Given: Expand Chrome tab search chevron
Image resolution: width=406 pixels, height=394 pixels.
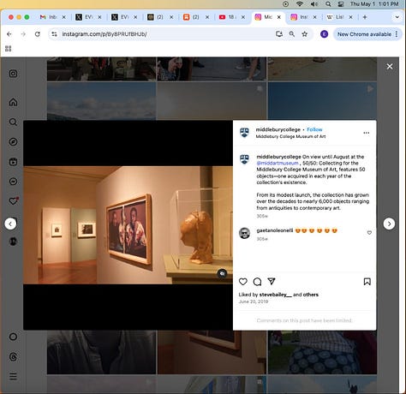Looking at the screenshot, I should (x=397, y=17).
